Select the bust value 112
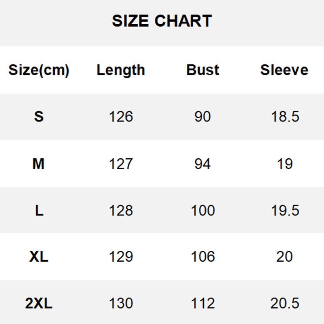This screenshot has height=324, width=324. [x=202, y=303]
